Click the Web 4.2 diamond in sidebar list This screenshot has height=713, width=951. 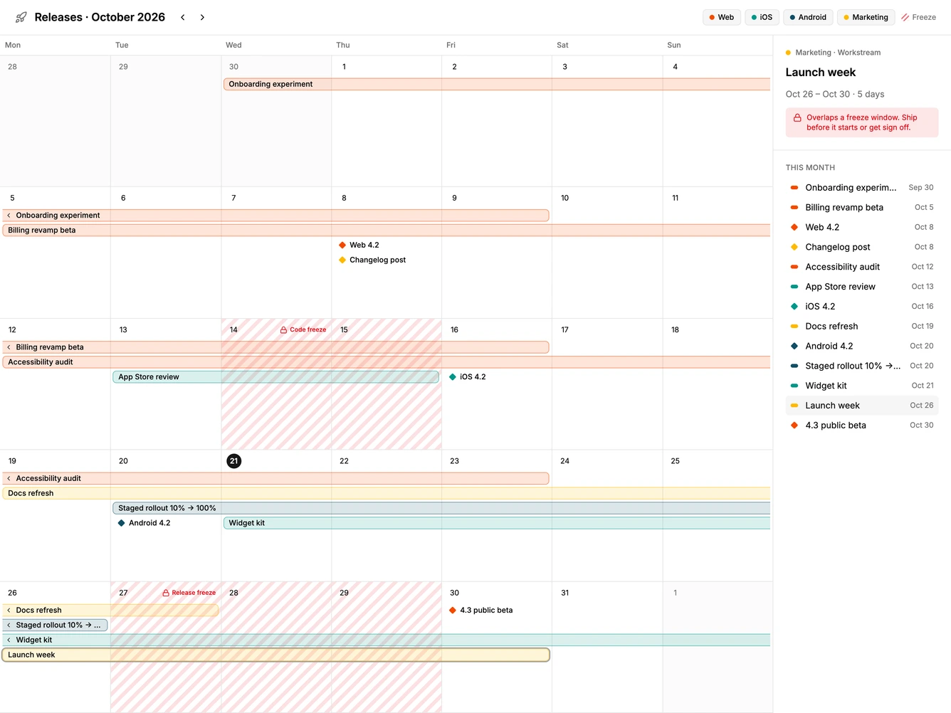tap(794, 228)
